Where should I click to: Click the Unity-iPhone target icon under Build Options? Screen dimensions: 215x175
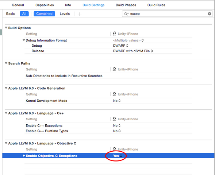click(x=114, y=34)
